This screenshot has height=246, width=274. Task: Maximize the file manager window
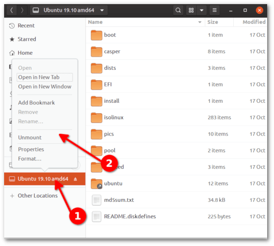[245, 10]
